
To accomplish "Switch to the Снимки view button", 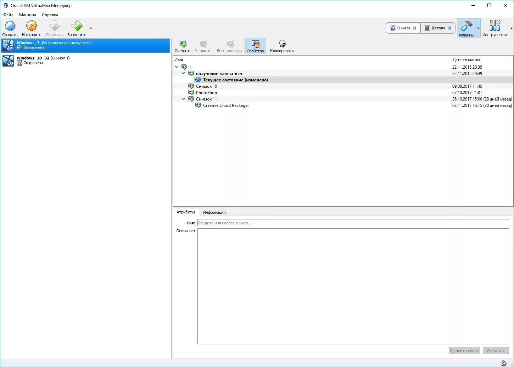I will point(403,28).
